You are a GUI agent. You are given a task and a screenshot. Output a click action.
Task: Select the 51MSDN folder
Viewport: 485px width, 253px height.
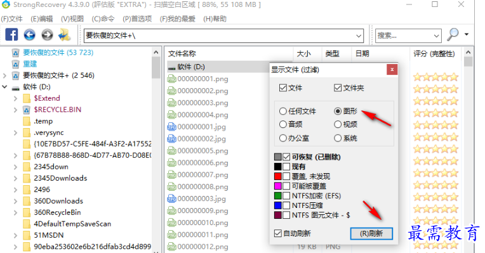coord(49,235)
